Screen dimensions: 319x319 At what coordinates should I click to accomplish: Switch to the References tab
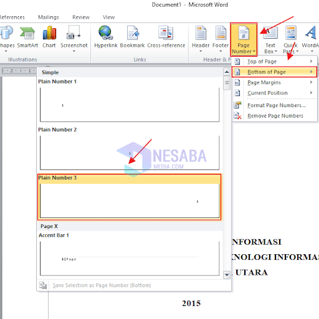(x=12, y=17)
